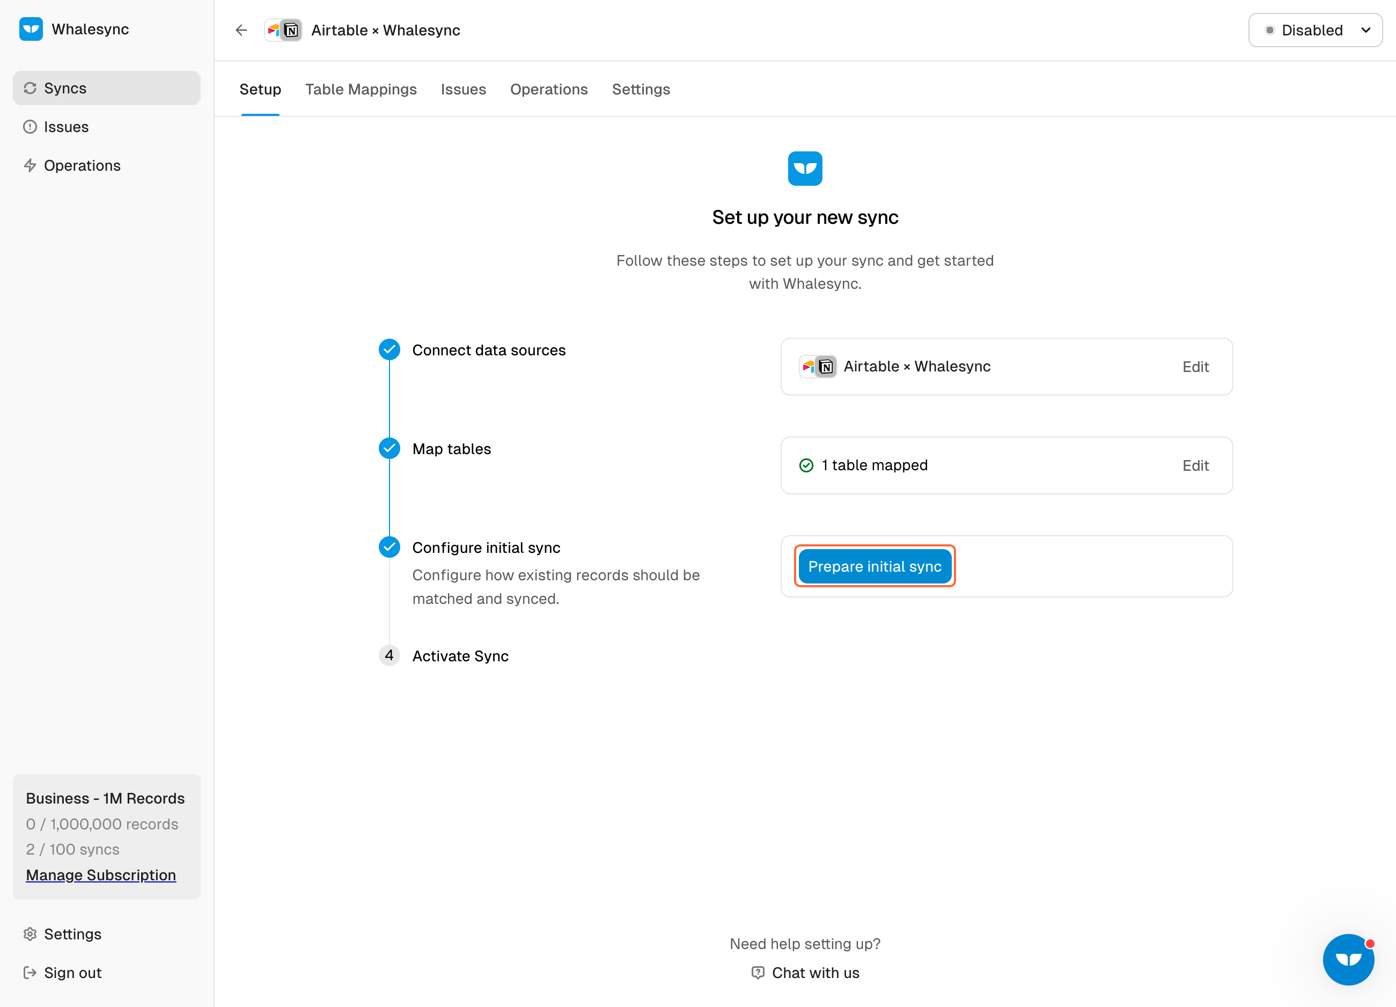Image resolution: width=1396 pixels, height=1007 pixels.
Task: Select Syncs in the sidebar
Action: (106, 88)
